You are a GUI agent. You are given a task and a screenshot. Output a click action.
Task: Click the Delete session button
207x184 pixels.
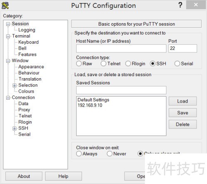(x=183, y=124)
